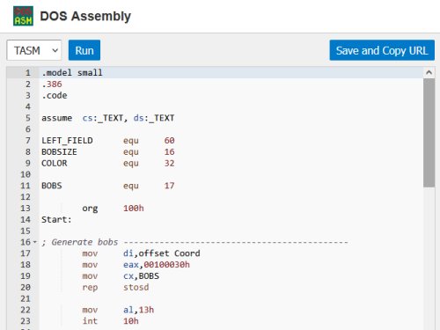The width and height of the screenshot is (440, 330).
Task: Click the value 17 on the BOBS line
Action: point(169,186)
